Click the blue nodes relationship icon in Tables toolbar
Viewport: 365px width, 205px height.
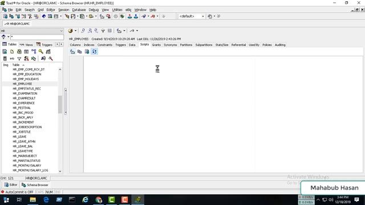pos(34,52)
